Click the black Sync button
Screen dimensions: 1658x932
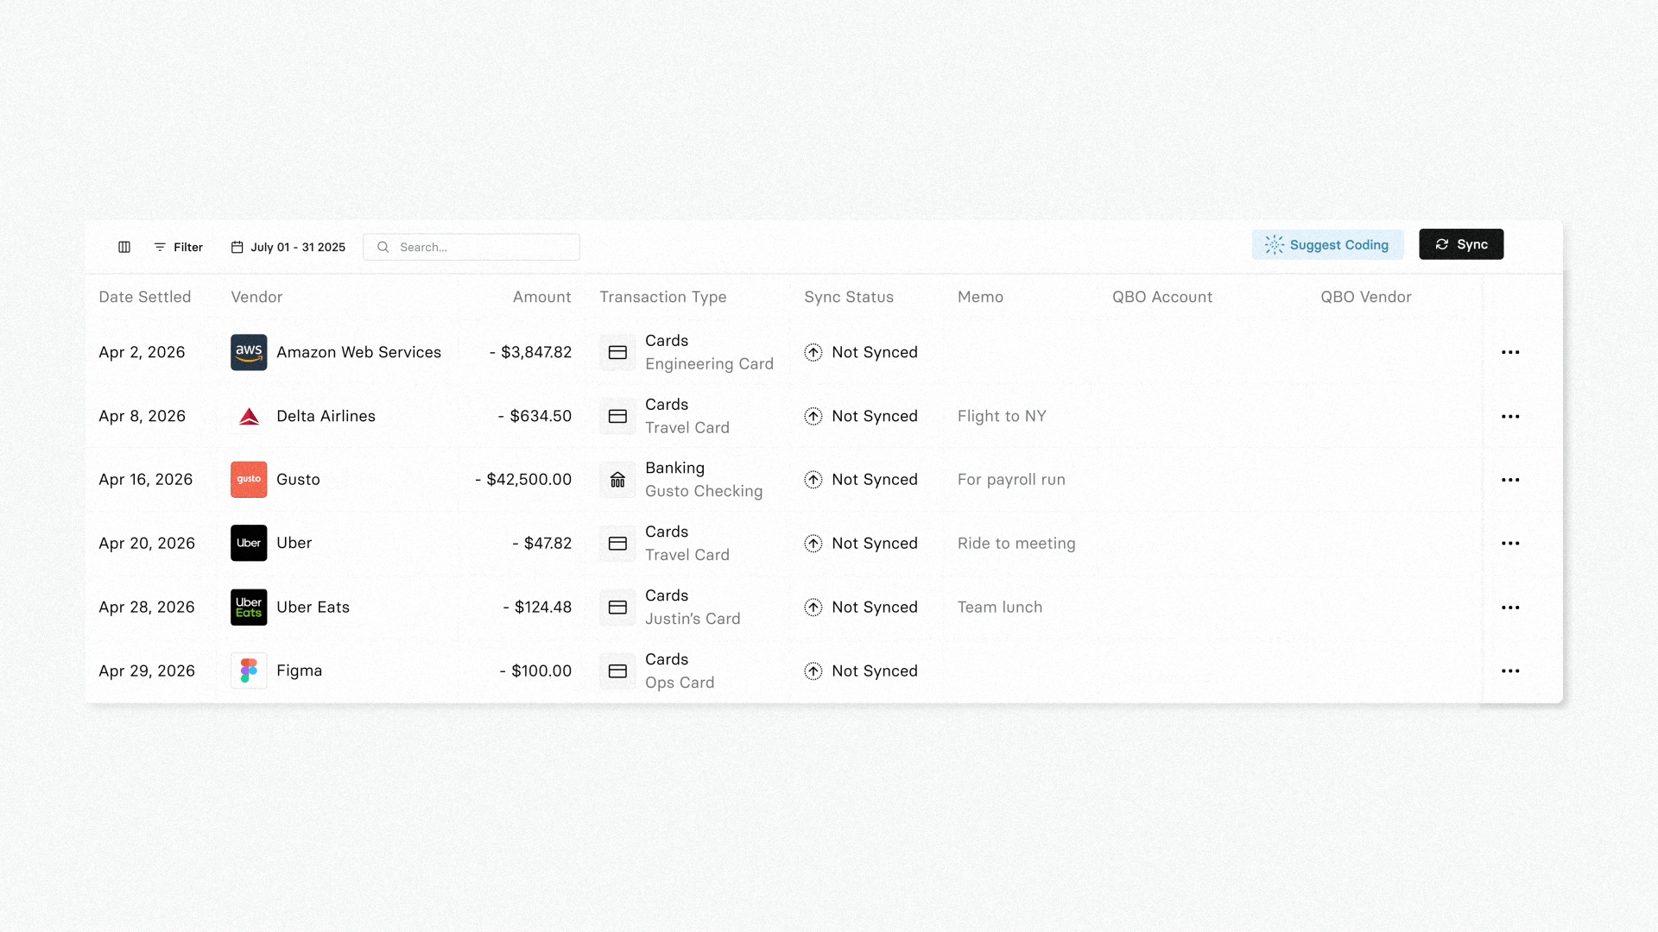tap(1461, 244)
